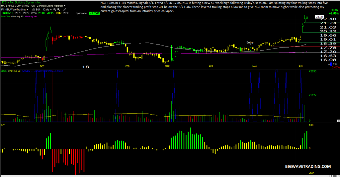Click the Volume indicator legend label
The height and width of the screenshot is (177, 340).
4,71
